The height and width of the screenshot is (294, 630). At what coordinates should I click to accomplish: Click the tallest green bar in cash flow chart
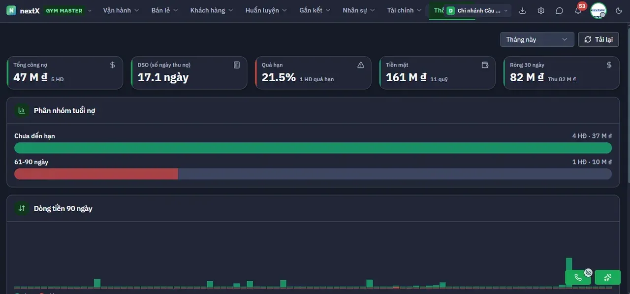click(x=569, y=272)
